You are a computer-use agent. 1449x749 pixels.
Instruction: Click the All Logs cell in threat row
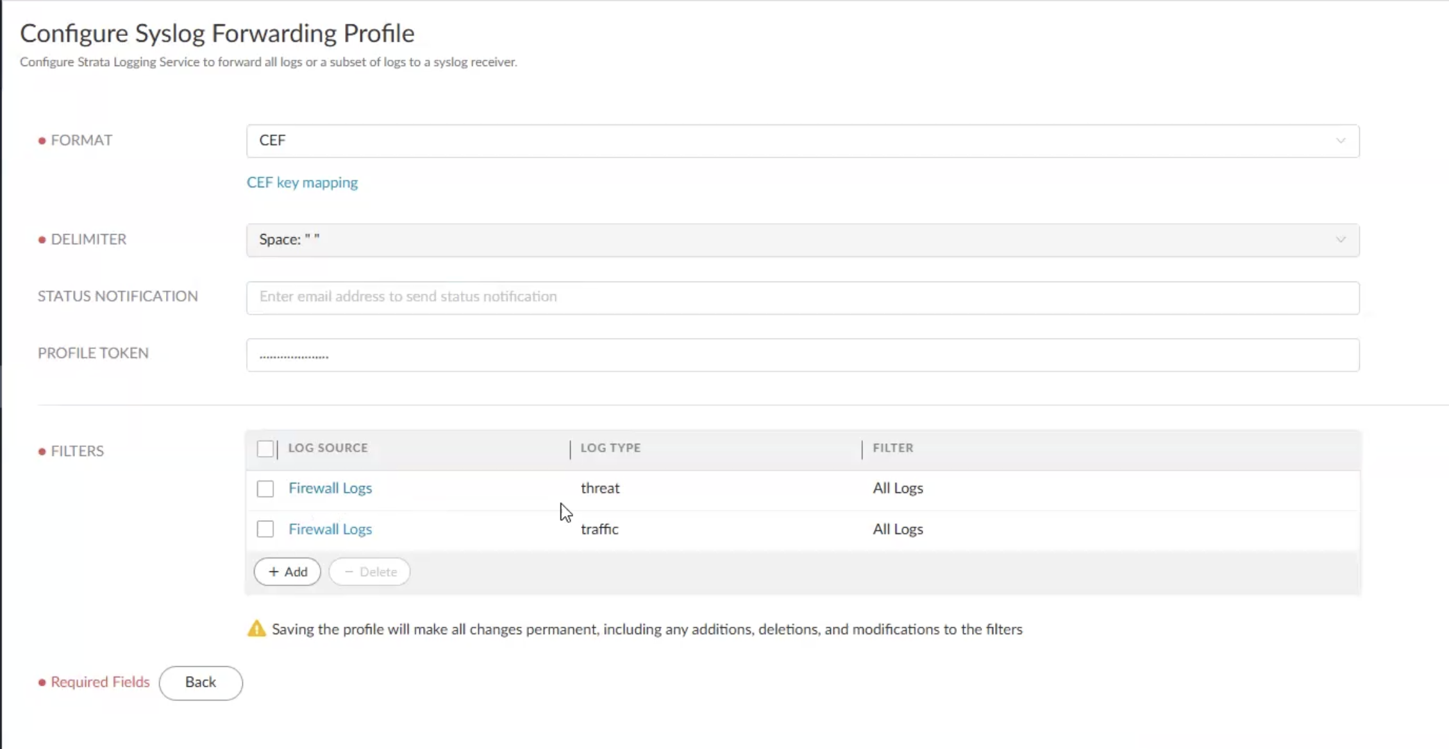[x=898, y=488]
